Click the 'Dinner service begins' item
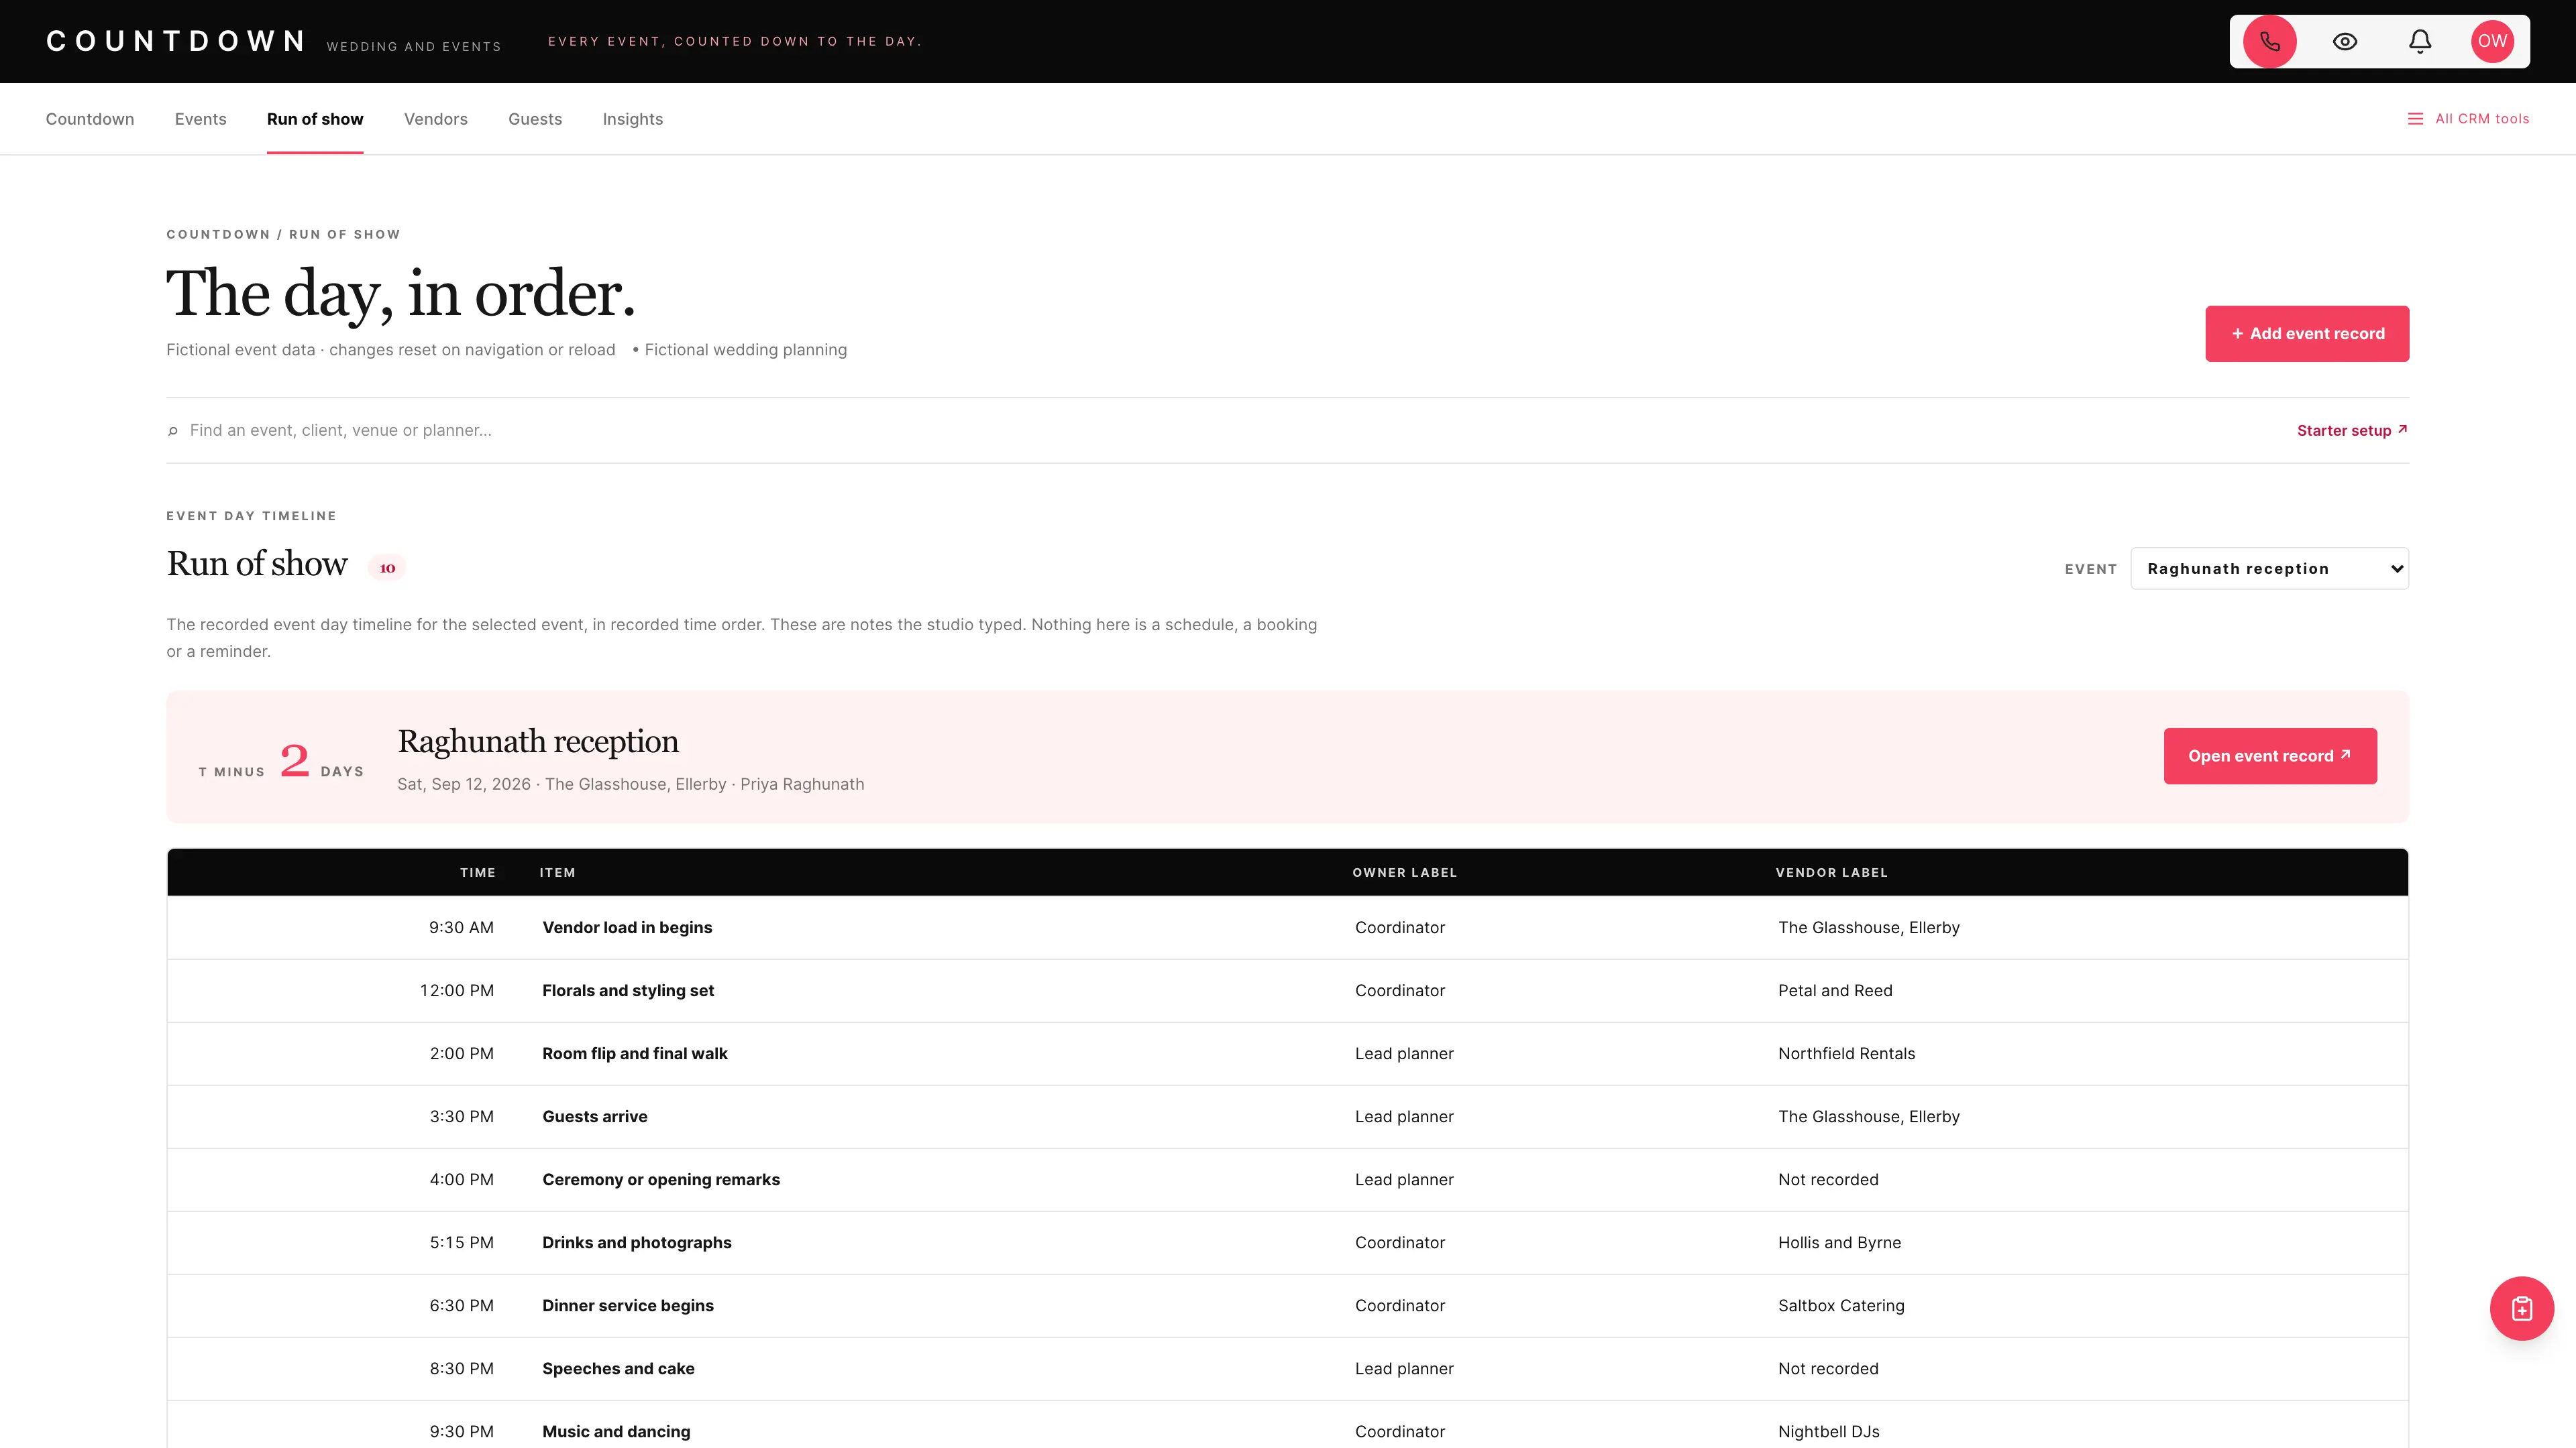 (628, 1305)
